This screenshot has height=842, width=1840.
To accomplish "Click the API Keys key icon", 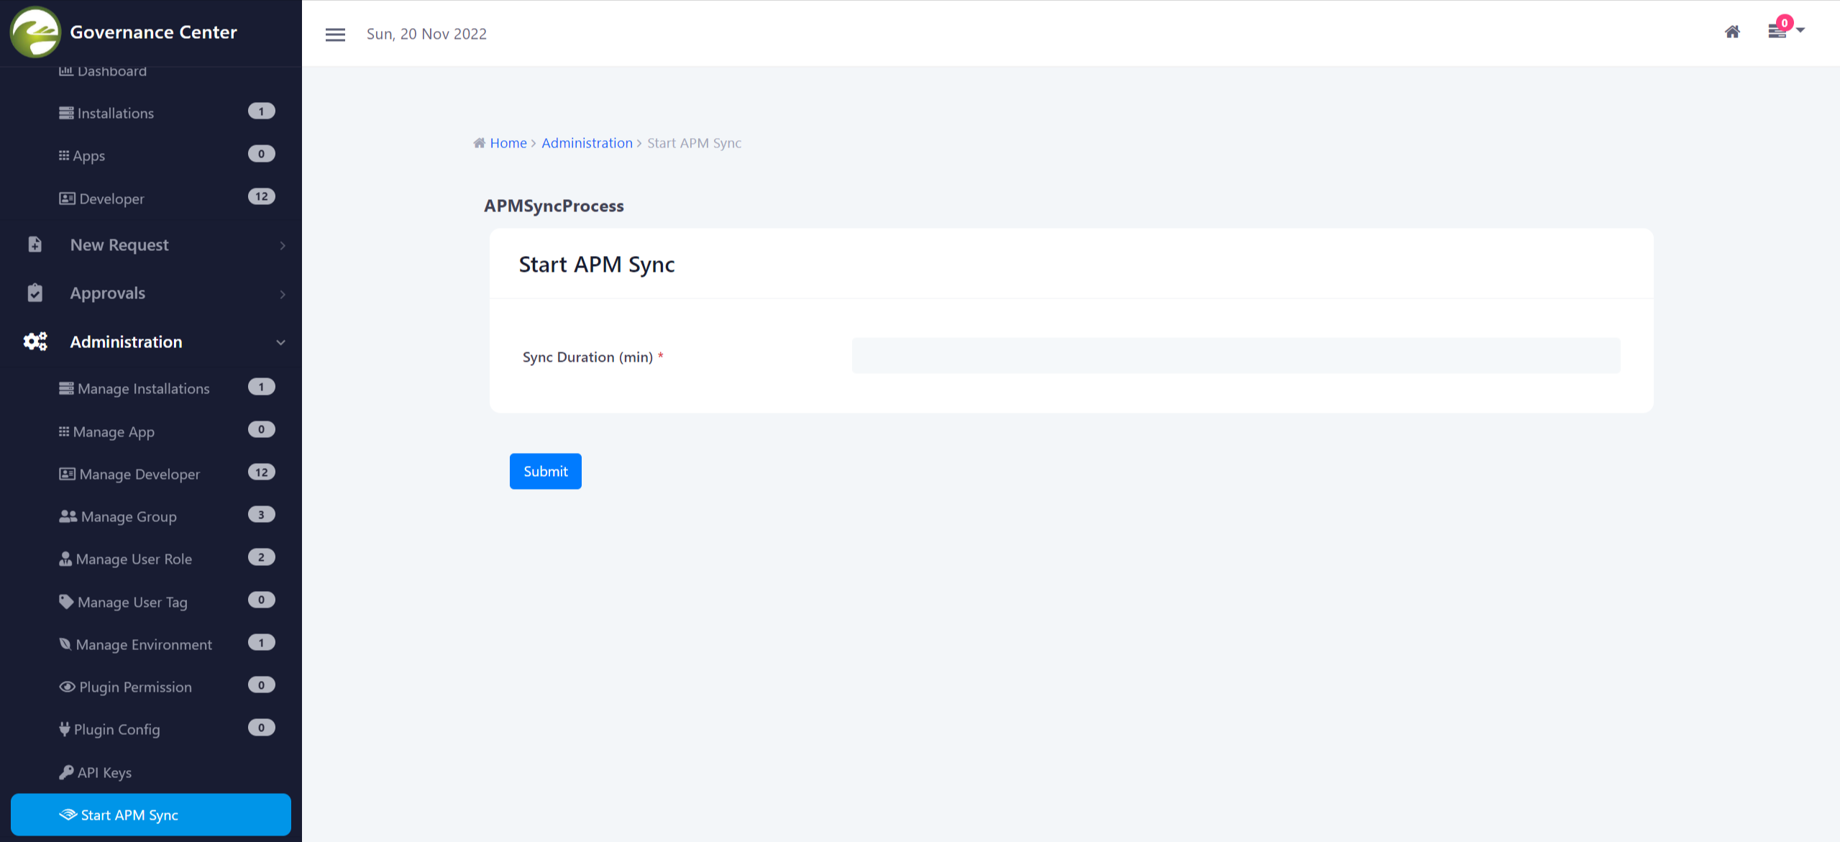I will point(66,772).
